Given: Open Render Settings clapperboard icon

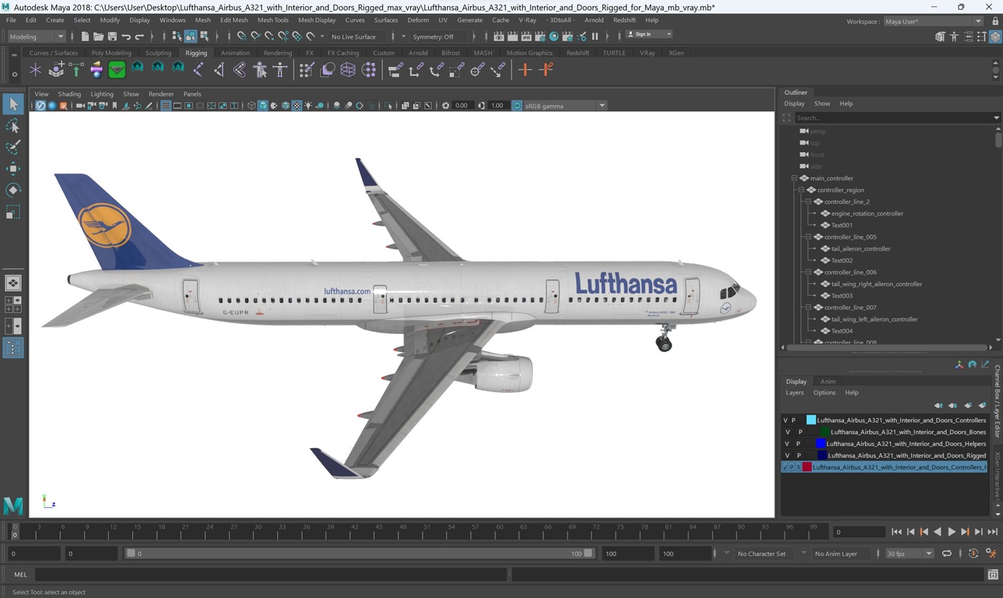Looking at the screenshot, I should (x=540, y=37).
